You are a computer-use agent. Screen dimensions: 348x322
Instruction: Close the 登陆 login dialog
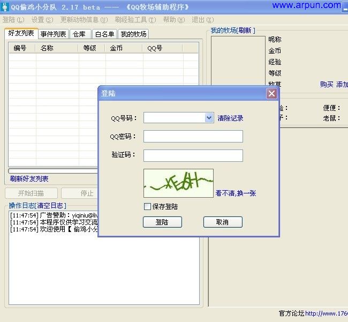click(272, 94)
